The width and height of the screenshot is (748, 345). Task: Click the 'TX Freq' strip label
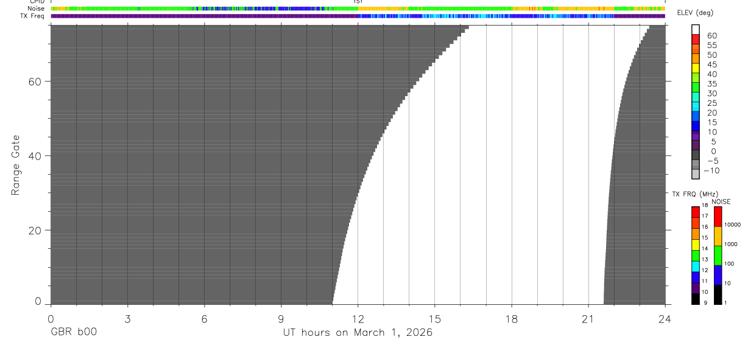coord(33,16)
